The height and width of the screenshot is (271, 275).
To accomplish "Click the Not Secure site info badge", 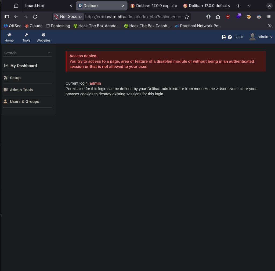I will click(x=68, y=17).
